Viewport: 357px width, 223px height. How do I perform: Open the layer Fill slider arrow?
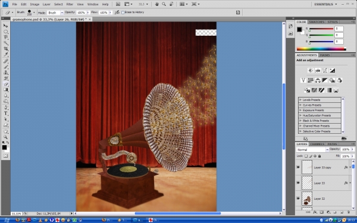click(x=353, y=156)
